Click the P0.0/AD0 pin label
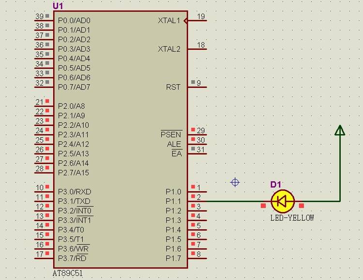Viewport: 363px width, 280px height. click(x=74, y=21)
